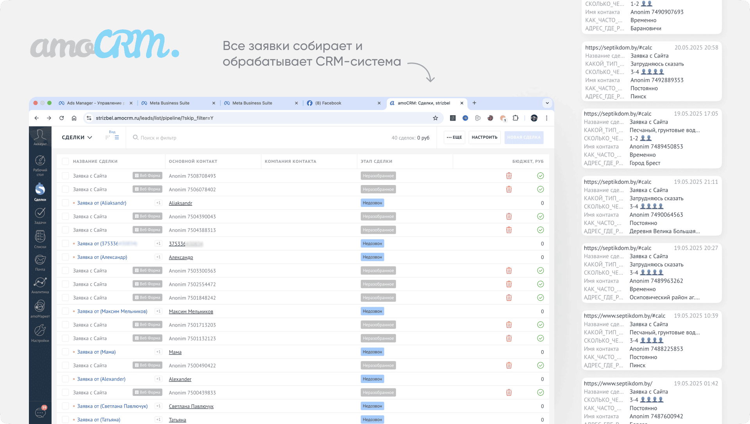Tick checkbox for Заявка от (Aliaksandr)

click(x=65, y=203)
